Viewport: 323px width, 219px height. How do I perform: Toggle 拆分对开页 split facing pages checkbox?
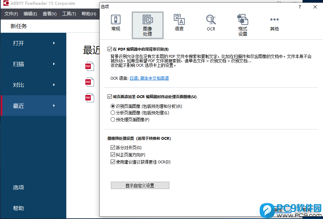[x=113, y=148]
